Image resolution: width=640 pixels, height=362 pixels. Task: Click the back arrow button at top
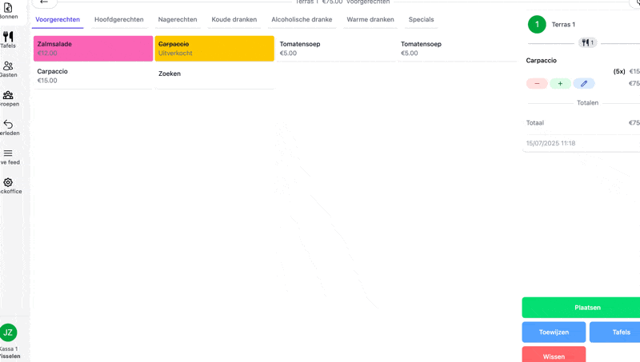[44, 2]
